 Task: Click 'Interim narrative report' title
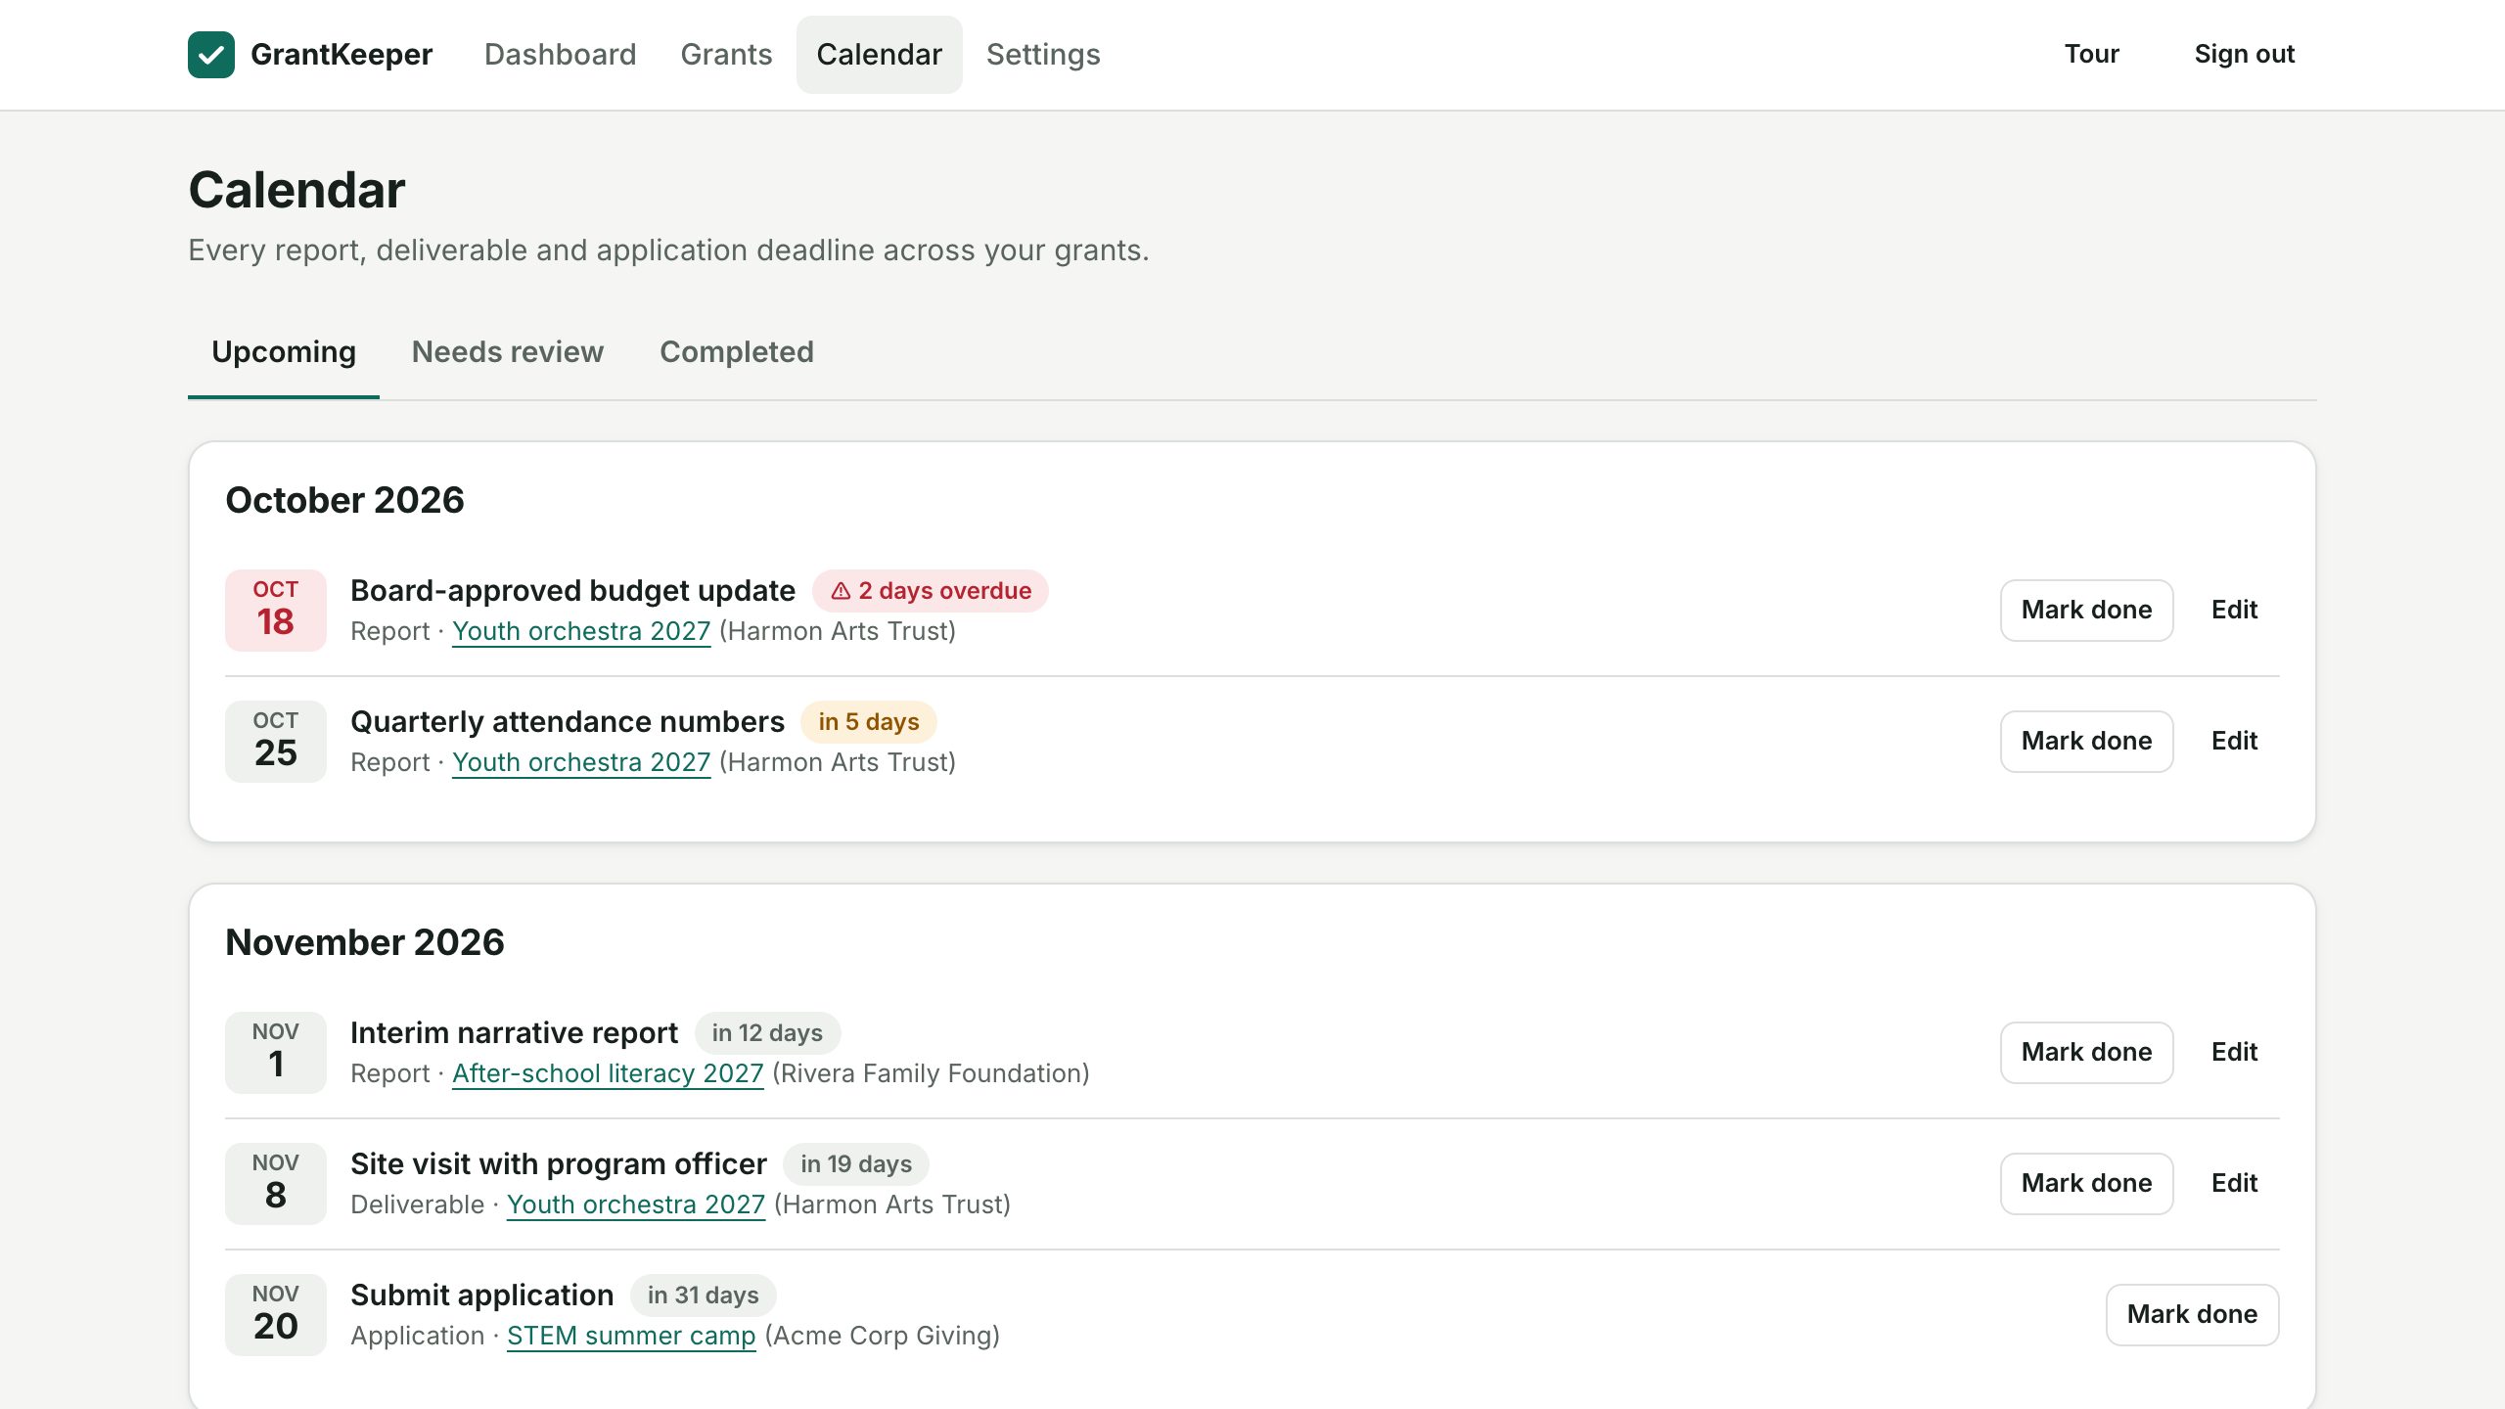click(x=514, y=1033)
